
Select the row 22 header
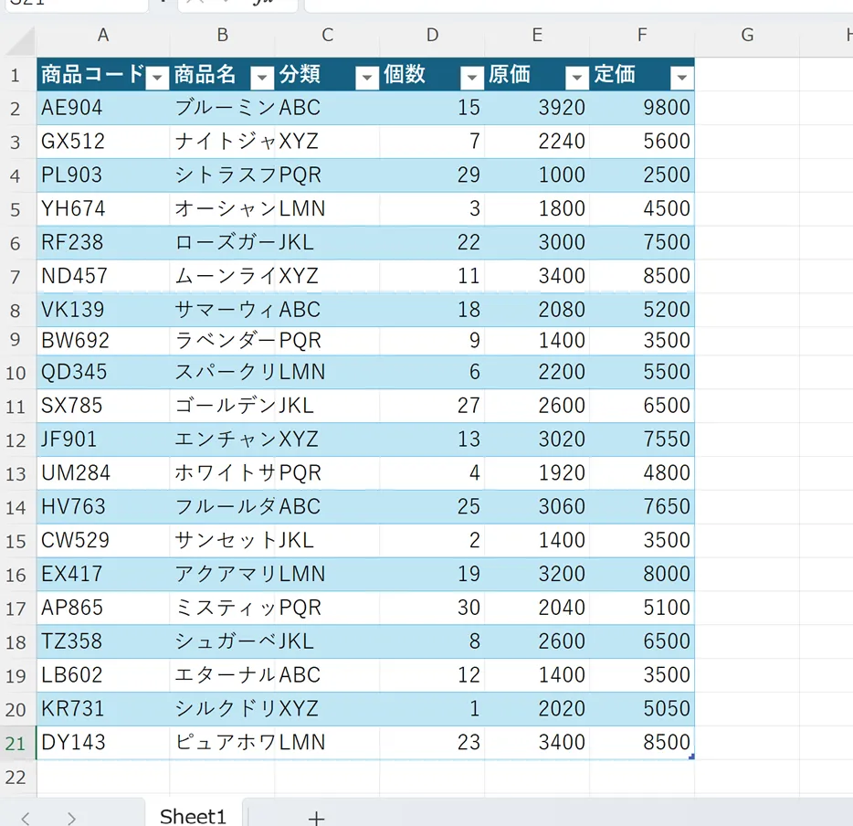(16, 777)
